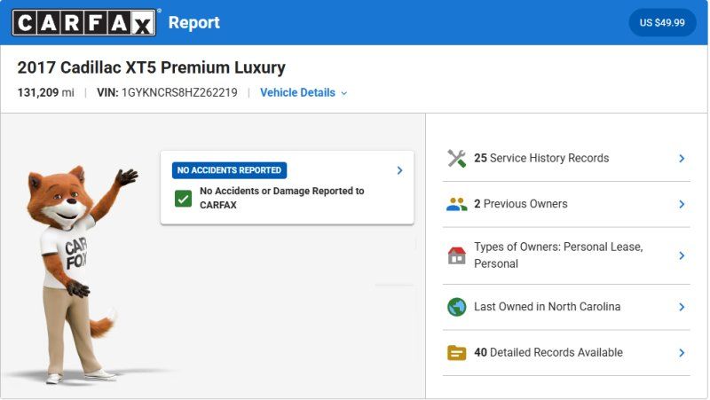Open 2 Previous Owners link
710x400 pixels.
(x=520, y=204)
